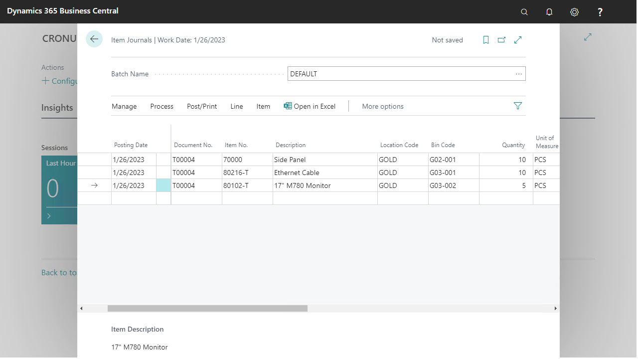Click the Document No. column header
Viewport: 638px width, 359px height.
tap(193, 145)
